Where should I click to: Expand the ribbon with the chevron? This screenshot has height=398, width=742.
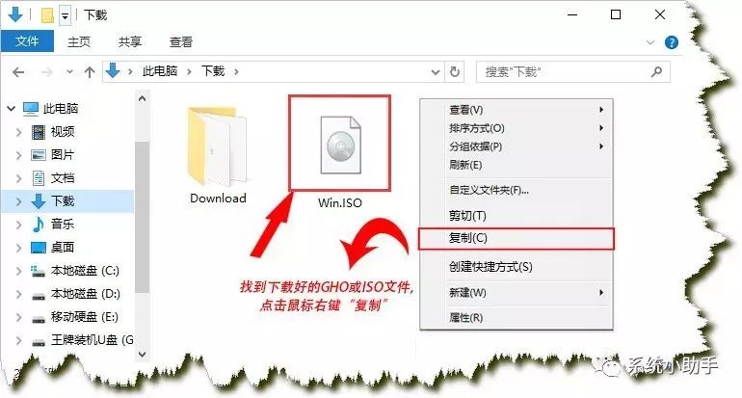650,42
